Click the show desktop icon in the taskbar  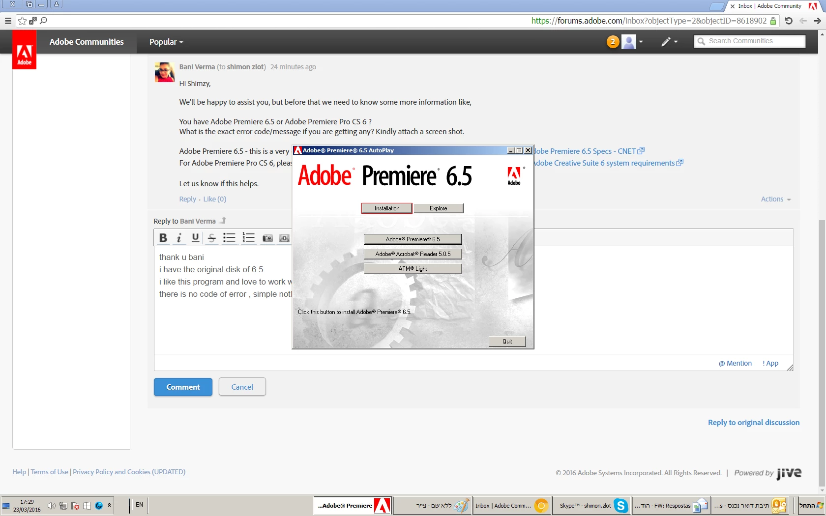[x=6, y=506]
